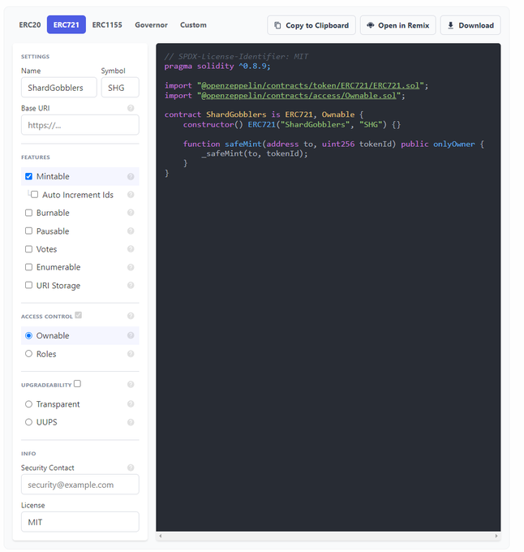Click the Base URI input field
Viewport: 524px width, 552px height.
(x=79, y=125)
